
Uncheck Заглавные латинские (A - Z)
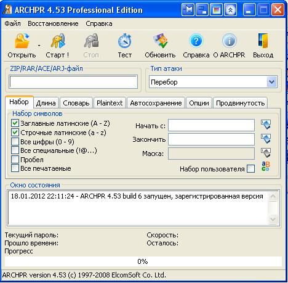15,123
